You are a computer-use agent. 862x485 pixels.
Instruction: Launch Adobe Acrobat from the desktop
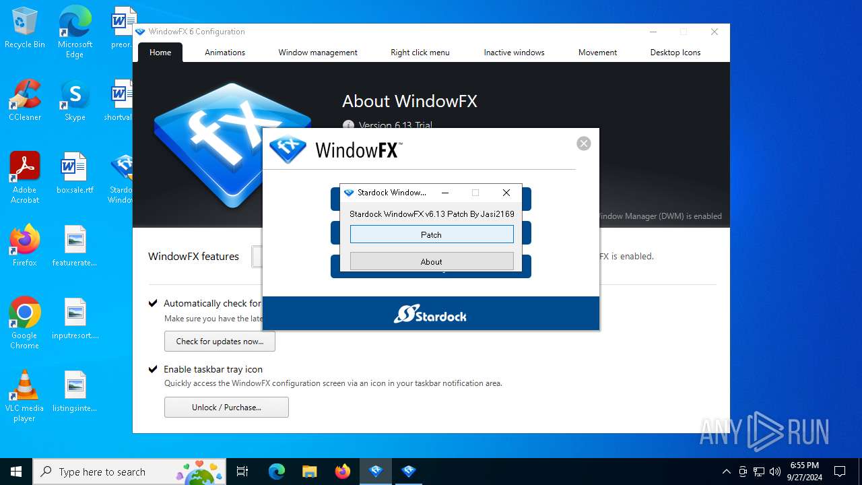point(25,178)
